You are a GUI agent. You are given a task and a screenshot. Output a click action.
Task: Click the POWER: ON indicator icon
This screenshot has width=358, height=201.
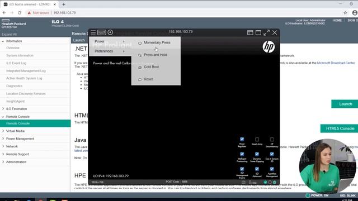(308, 195)
